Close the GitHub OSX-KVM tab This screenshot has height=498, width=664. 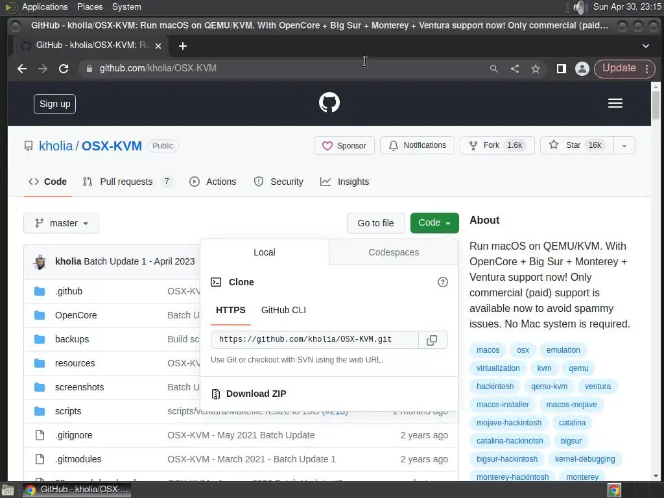[158, 46]
